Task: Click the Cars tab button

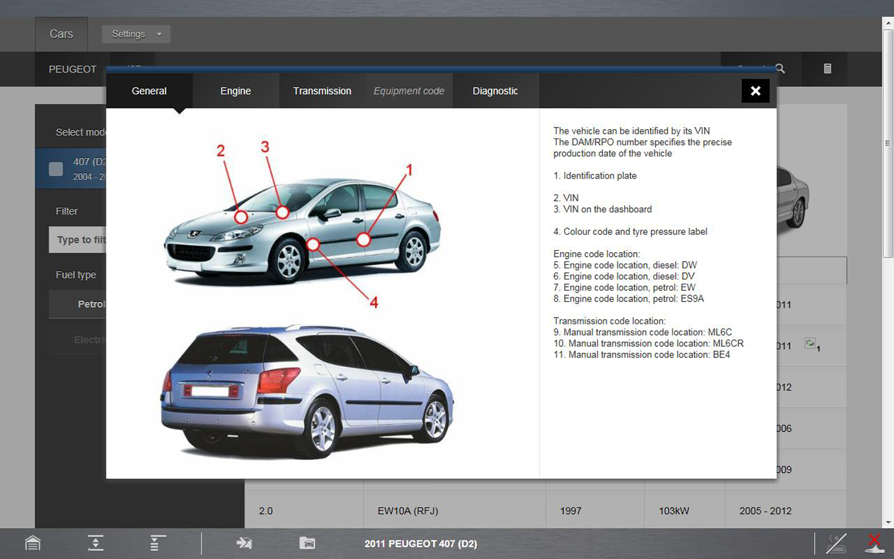Action: pyautogui.click(x=61, y=34)
